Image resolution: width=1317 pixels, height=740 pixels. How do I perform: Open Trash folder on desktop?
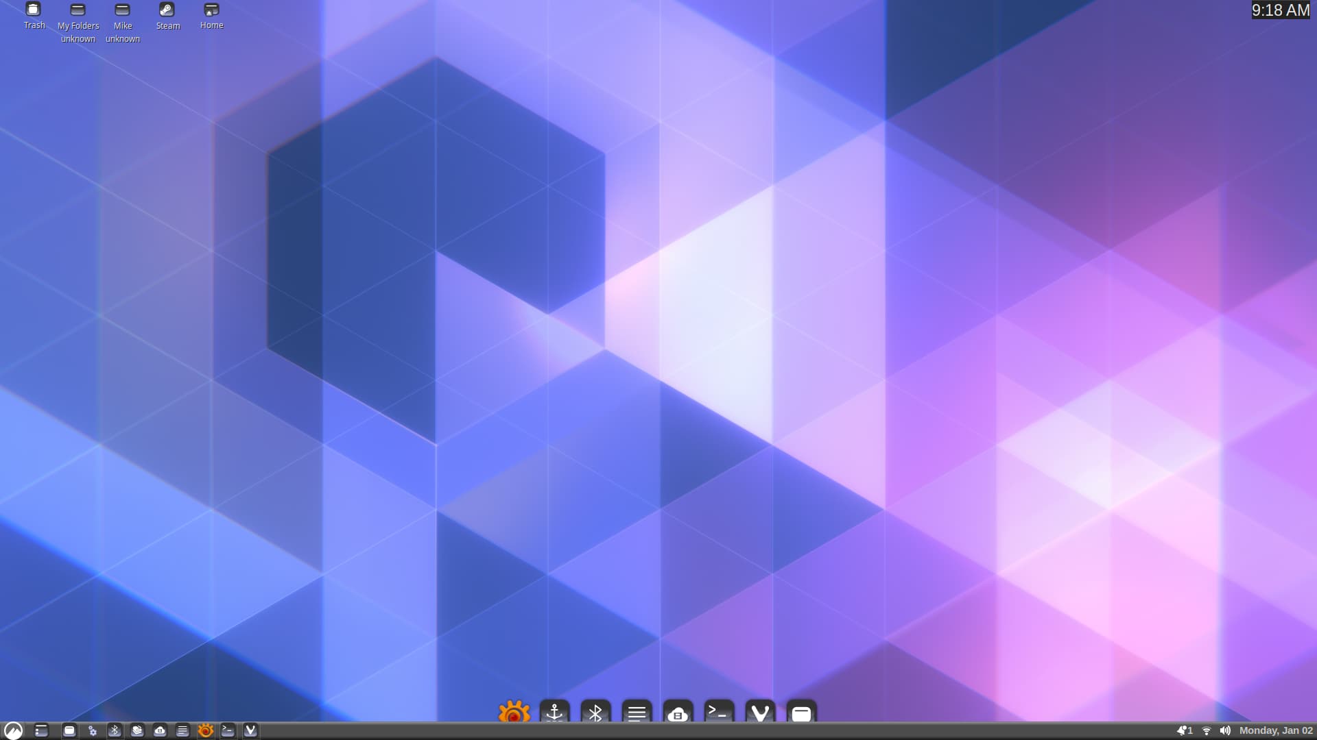pos(34,10)
